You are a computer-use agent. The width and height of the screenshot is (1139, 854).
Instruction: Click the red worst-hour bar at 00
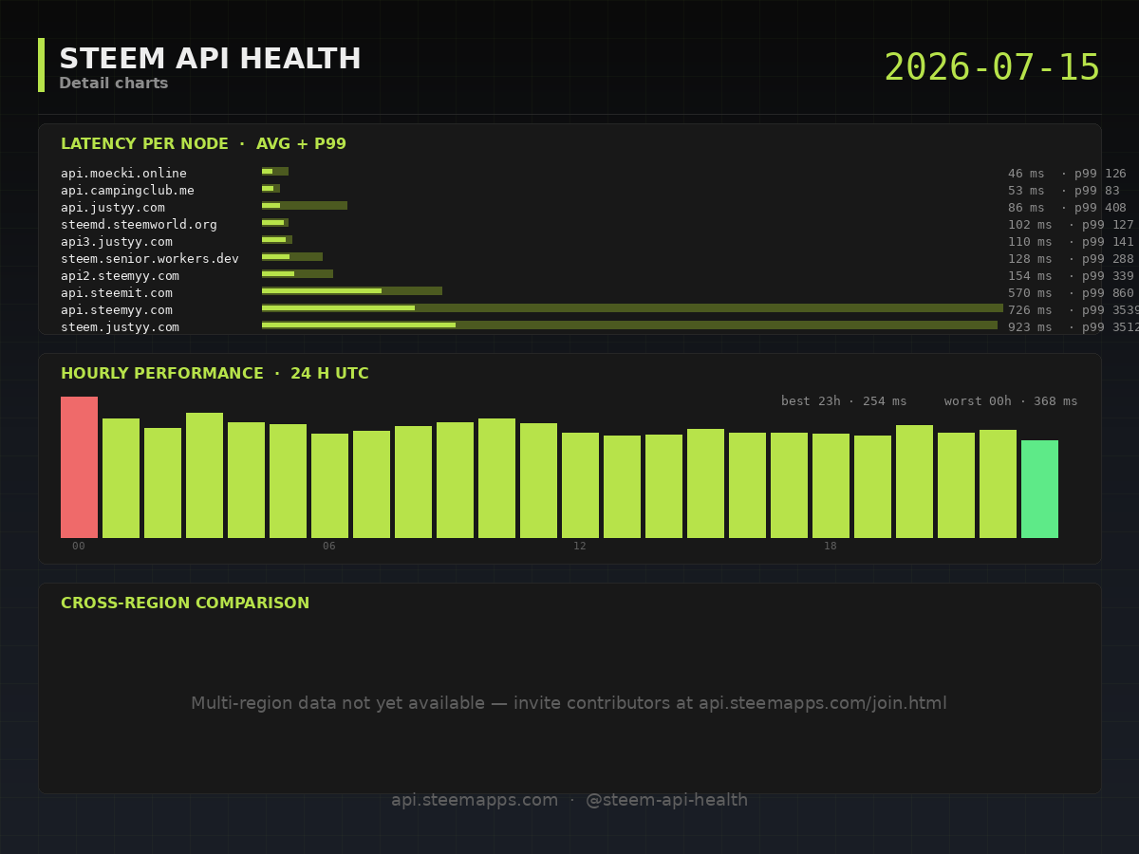79,467
